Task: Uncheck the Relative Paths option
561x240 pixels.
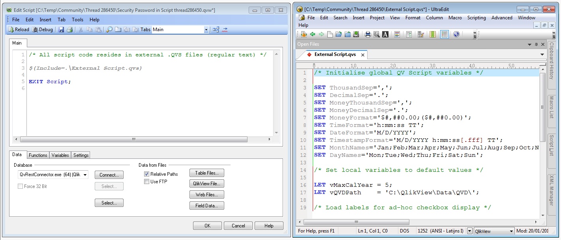Action: (146, 174)
